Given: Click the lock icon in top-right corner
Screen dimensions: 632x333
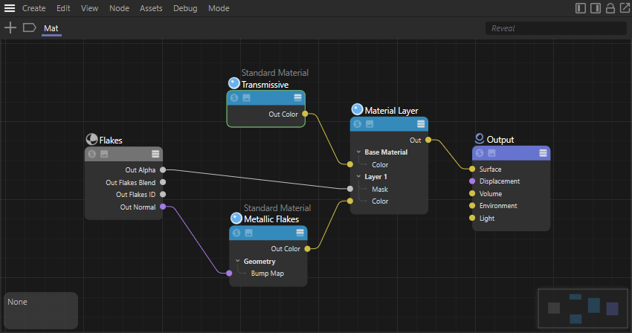Looking at the screenshot, I should (610, 8).
